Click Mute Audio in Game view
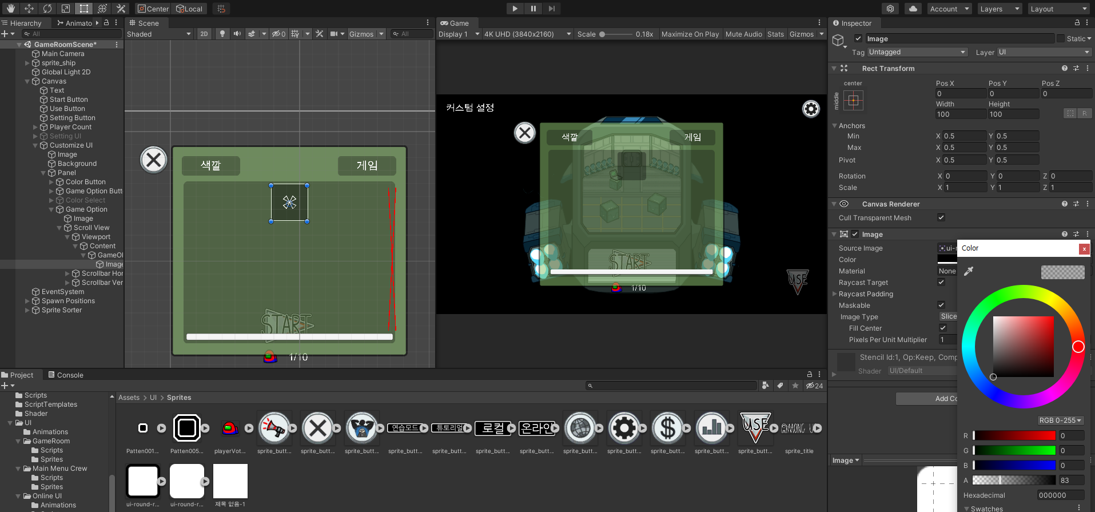Screen dimensions: 1095x512 (x=743, y=34)
